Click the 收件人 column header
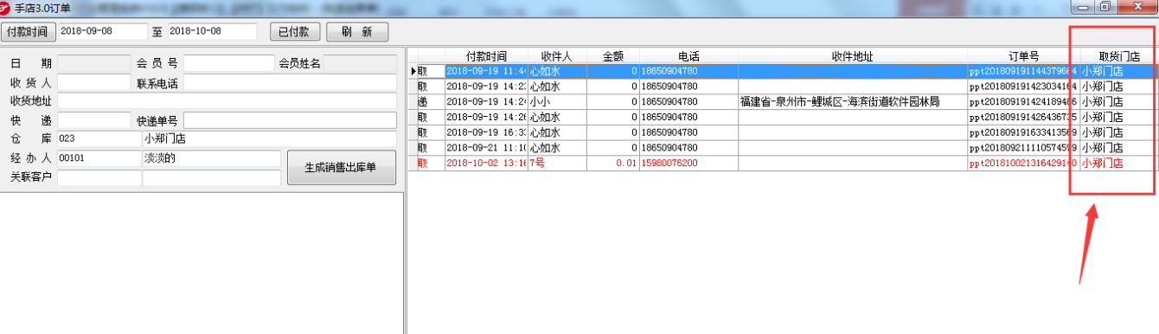Viewport: 1159px width, 334px height. (x=558, y=56)
